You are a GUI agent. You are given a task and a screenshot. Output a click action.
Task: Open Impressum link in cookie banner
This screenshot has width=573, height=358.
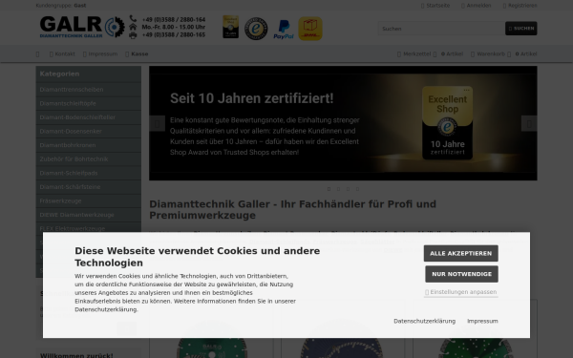[x=482, y=321]
